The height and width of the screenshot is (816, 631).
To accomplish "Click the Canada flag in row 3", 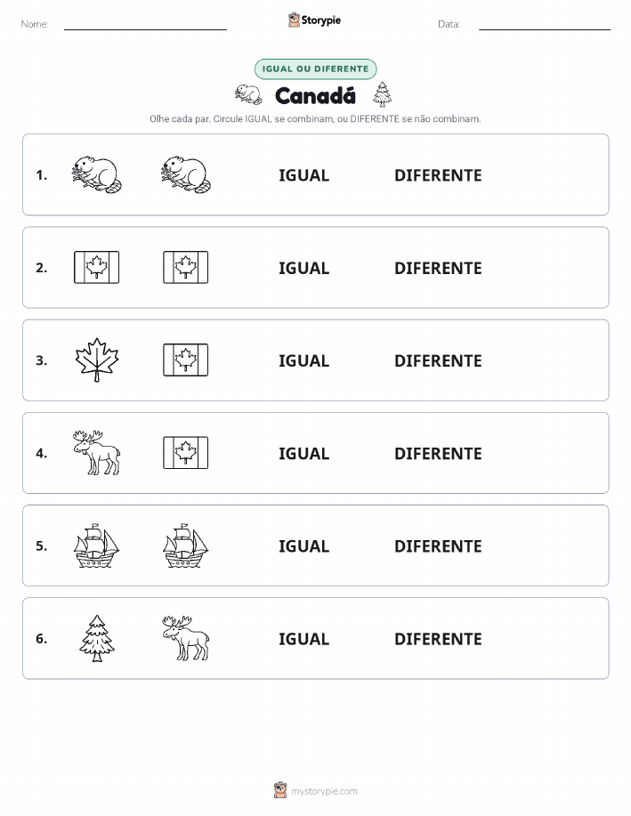I will point(186,360).
